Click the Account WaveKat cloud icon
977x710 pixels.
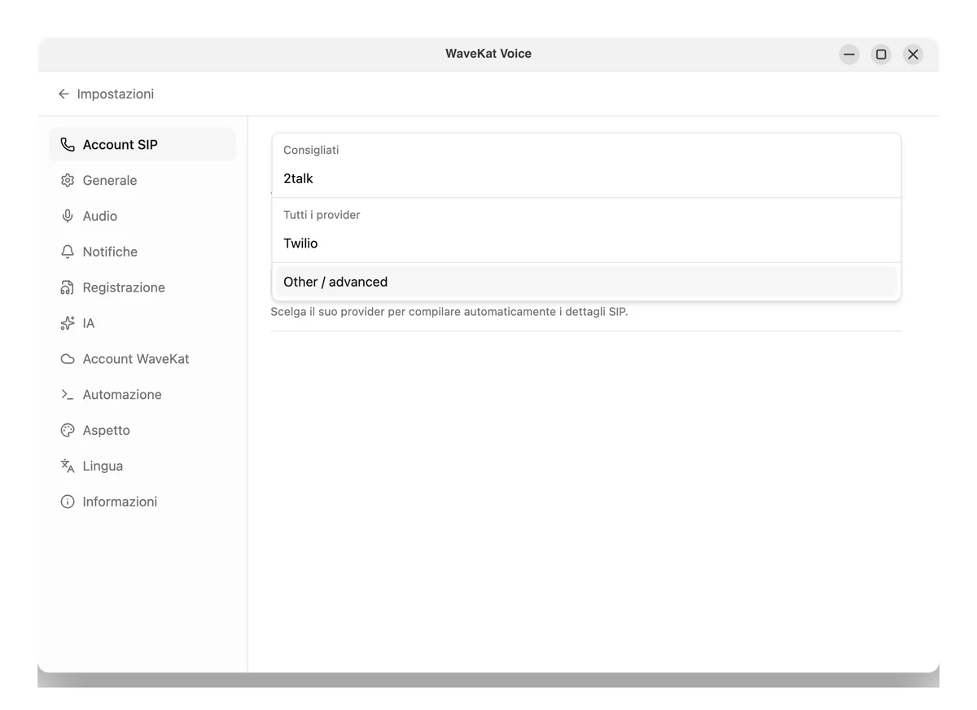(68, 359)
